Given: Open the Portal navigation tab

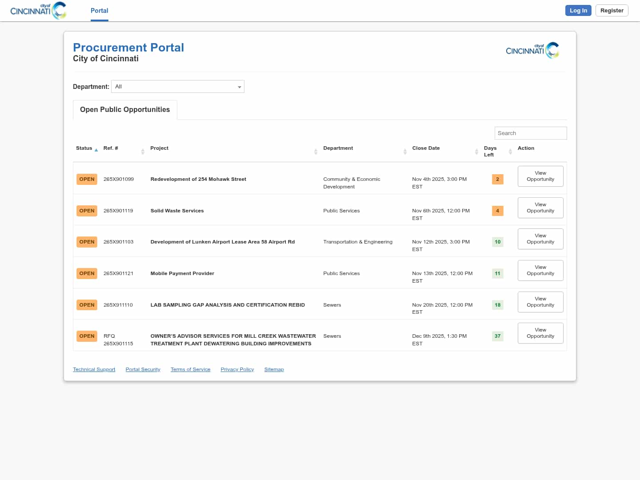Looking at the screenshot, I should pyautogui.click(x=100, y=11).
